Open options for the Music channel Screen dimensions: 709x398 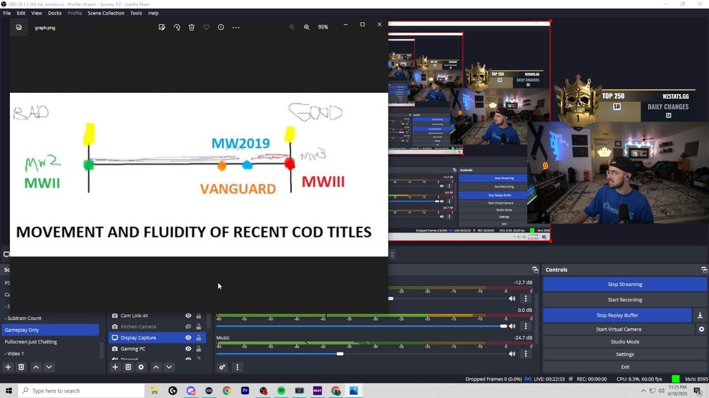(x=526, y=354)
